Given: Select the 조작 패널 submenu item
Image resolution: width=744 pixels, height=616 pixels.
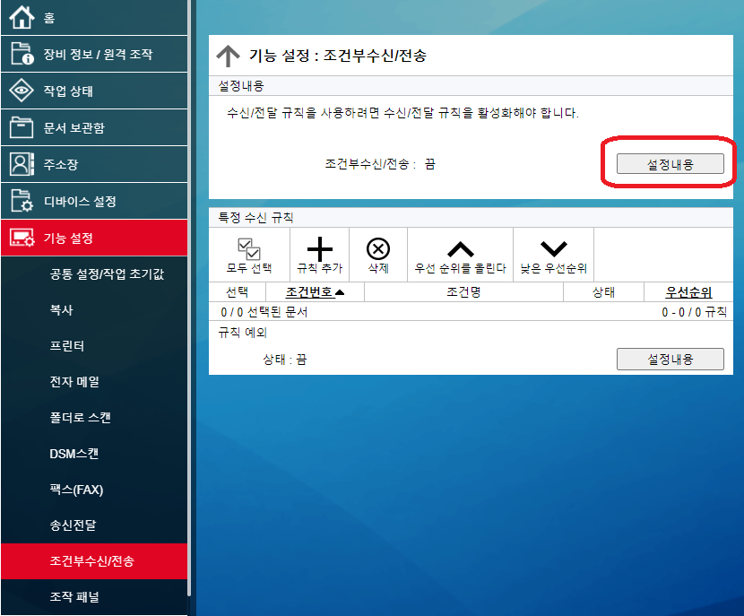Looking at the screenshot, I should (94, 596).
